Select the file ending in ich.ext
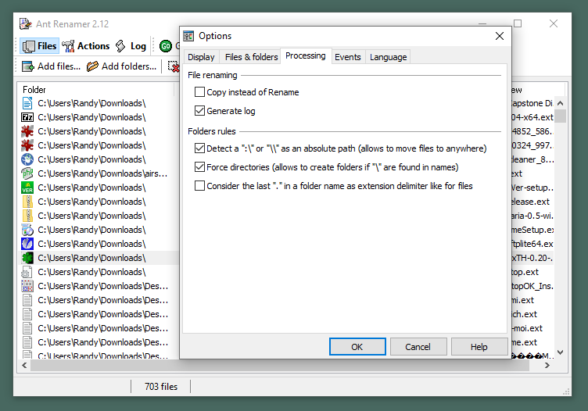This screenshot has width=588, height=411. point(524,314)
